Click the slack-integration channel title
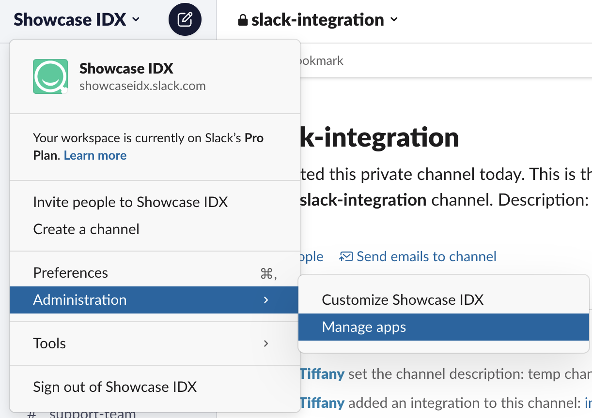This screenshot has height=418, width=592. click(x=318, y=20)
